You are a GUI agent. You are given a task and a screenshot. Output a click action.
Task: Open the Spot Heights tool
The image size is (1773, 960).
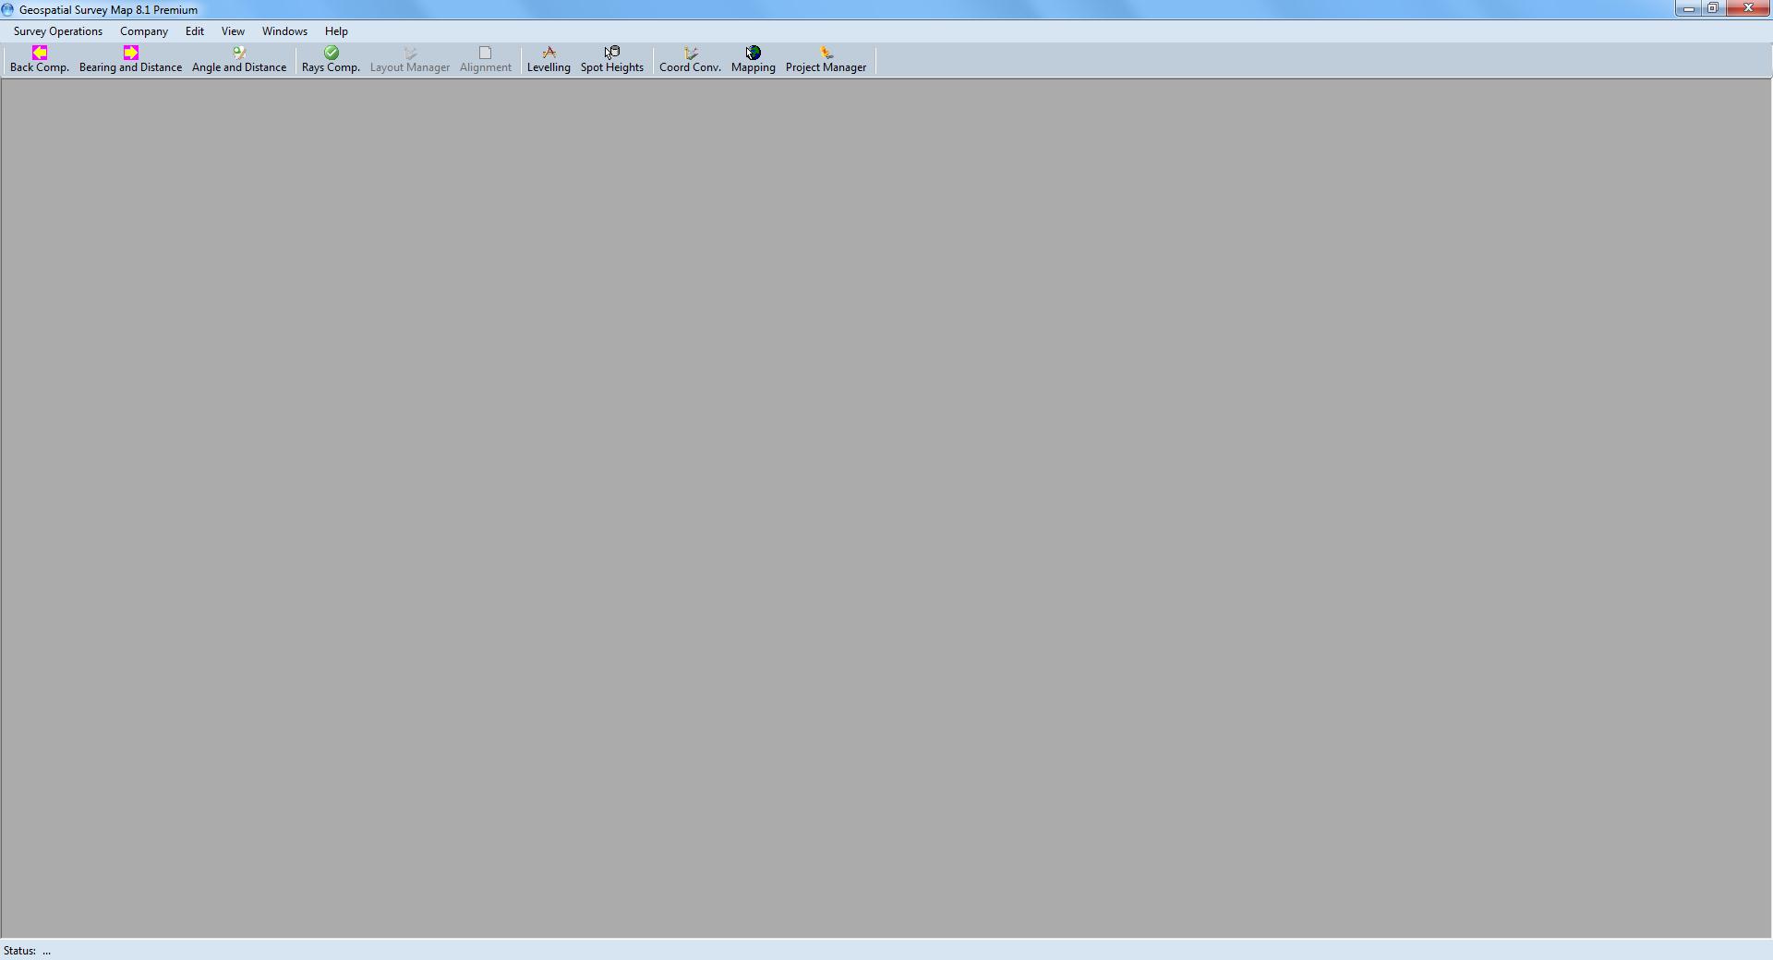(x=612, y=60)
